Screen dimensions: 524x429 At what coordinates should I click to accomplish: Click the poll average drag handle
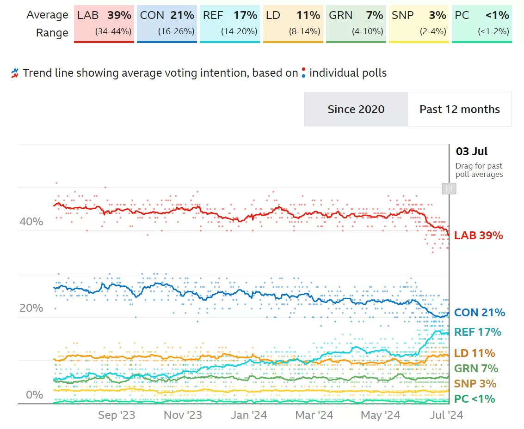click(x=449, y=188)
